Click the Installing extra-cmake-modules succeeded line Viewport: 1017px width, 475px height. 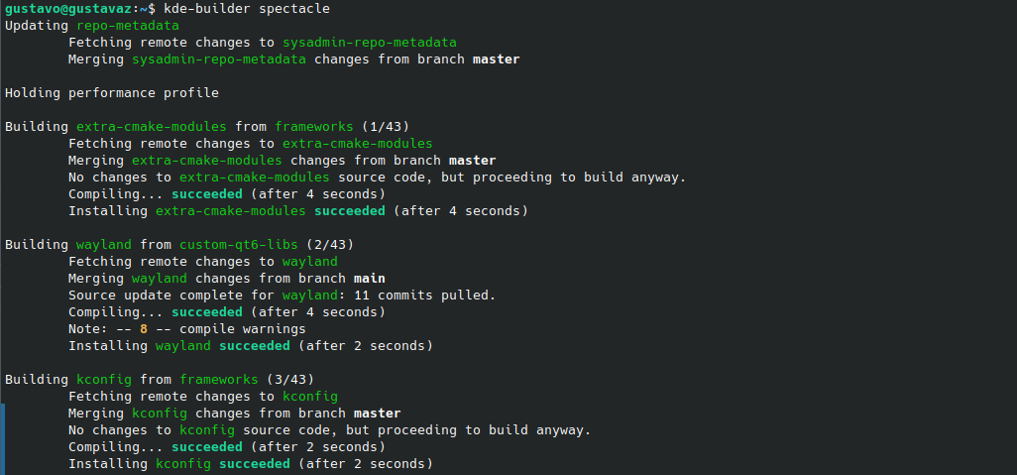(297, 211)
